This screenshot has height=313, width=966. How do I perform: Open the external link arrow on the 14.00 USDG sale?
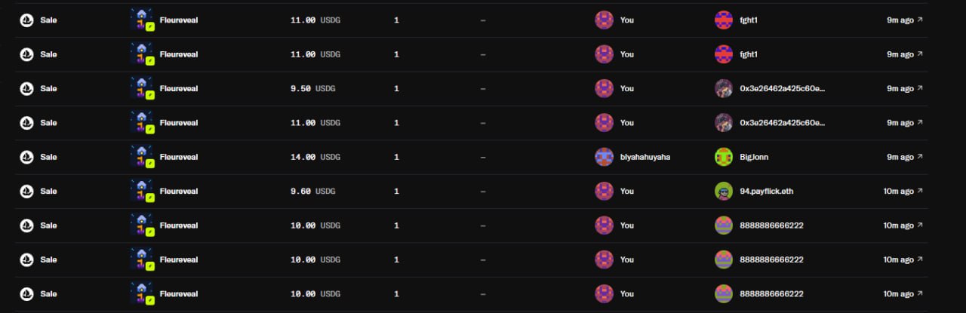919,157
